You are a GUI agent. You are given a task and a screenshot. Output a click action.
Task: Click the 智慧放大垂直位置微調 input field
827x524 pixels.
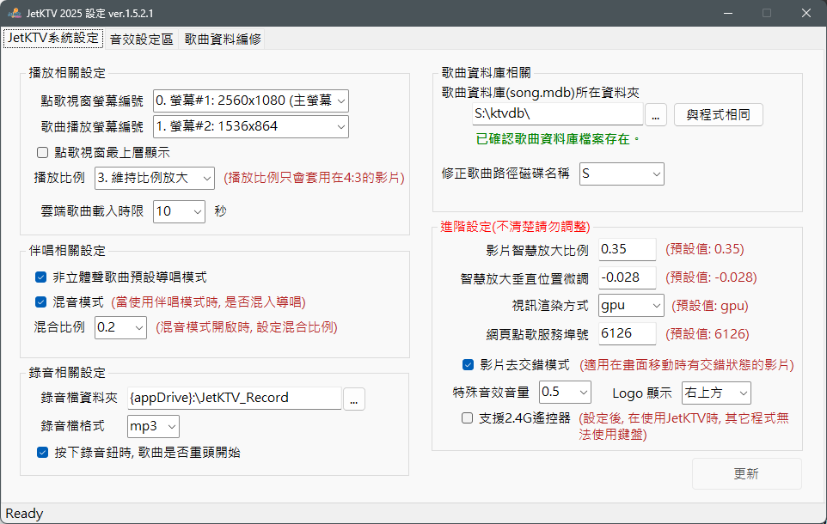[627, 277]
